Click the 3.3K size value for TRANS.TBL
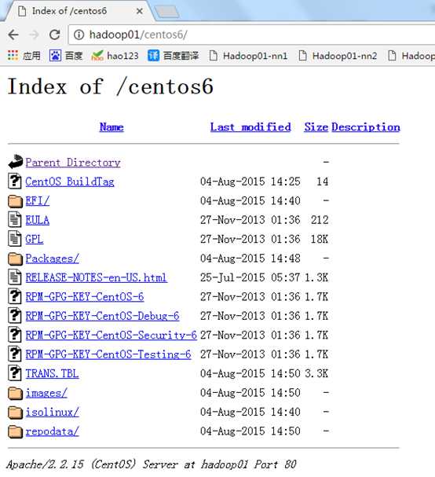Viewport: 435px width, 477px height. click(316, 373)
